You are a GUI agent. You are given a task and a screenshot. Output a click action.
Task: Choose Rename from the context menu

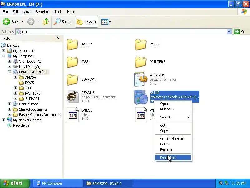click(173, 150)
